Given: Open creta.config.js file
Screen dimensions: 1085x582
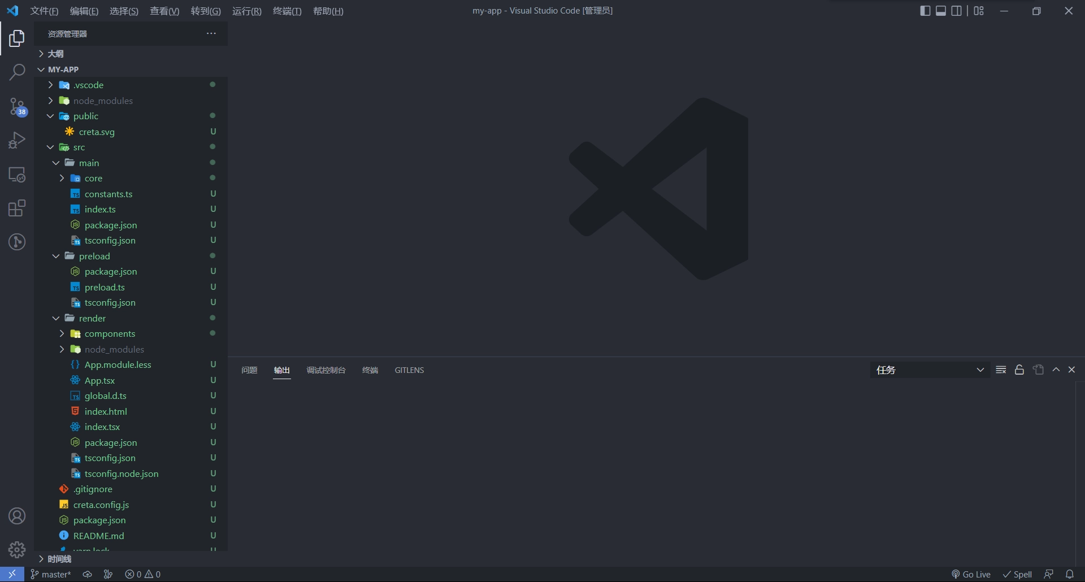Looking at the screenshot, I should tap(131, 505).
